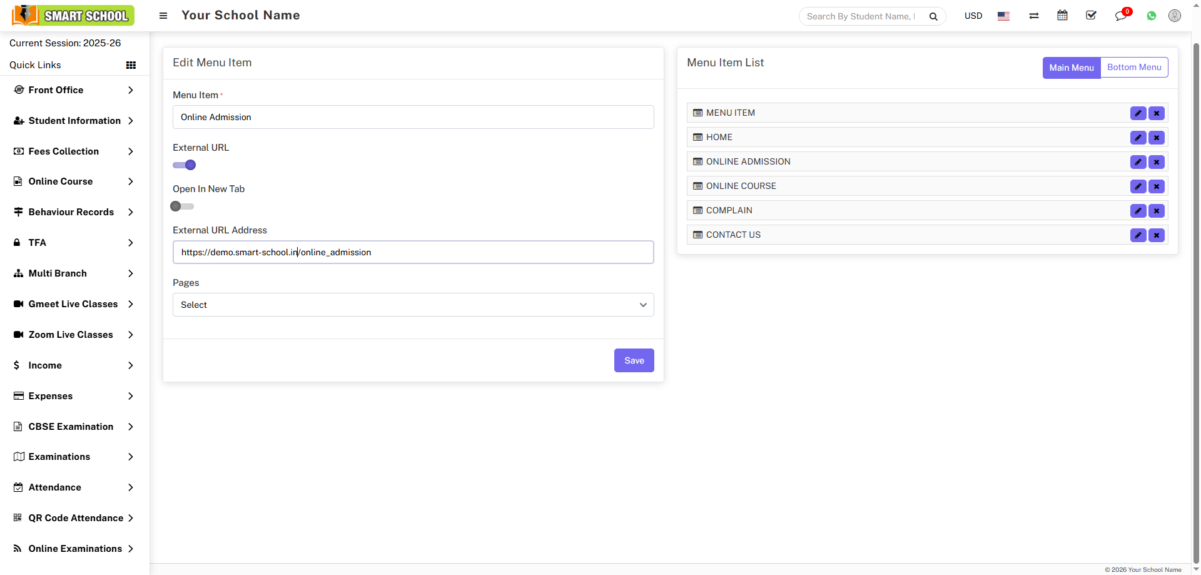Collapse the sidebar using the hamburger button
This screenshot has height=575, width=1201.
coord(163,15)
